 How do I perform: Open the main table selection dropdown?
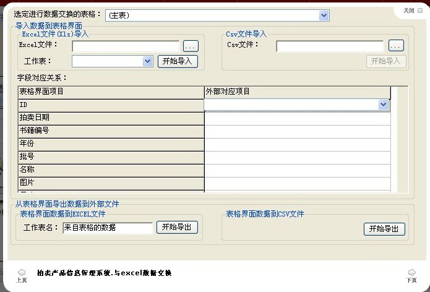(x=324, y=15)
